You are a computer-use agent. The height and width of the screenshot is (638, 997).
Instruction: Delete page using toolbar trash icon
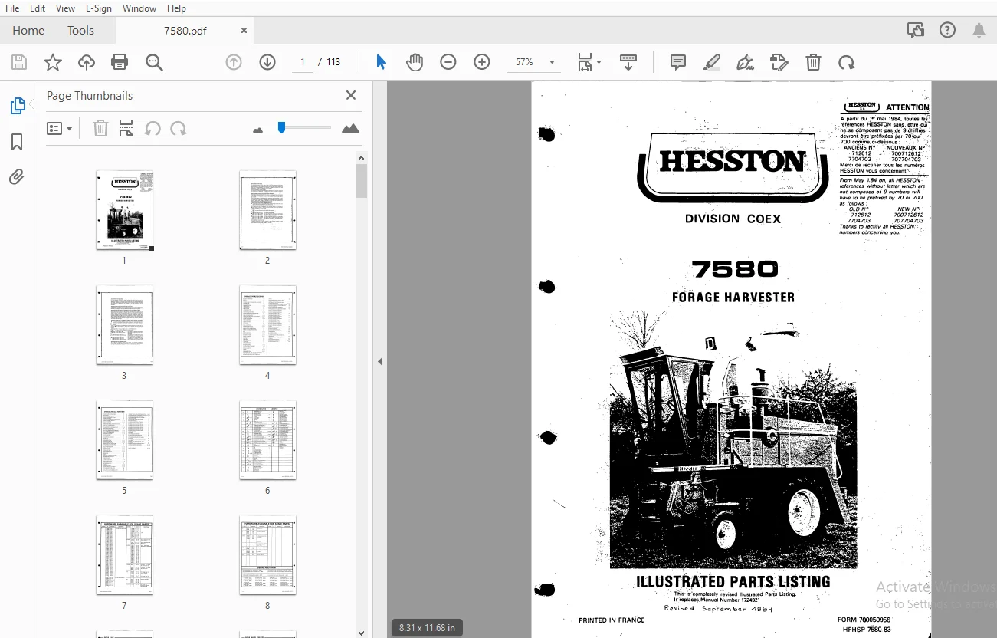(x=813, y=62)
